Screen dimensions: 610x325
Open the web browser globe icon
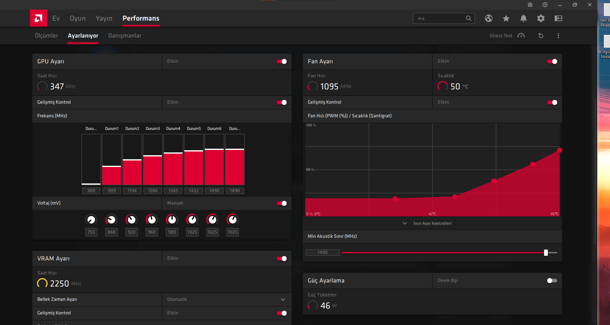[489, 18]
